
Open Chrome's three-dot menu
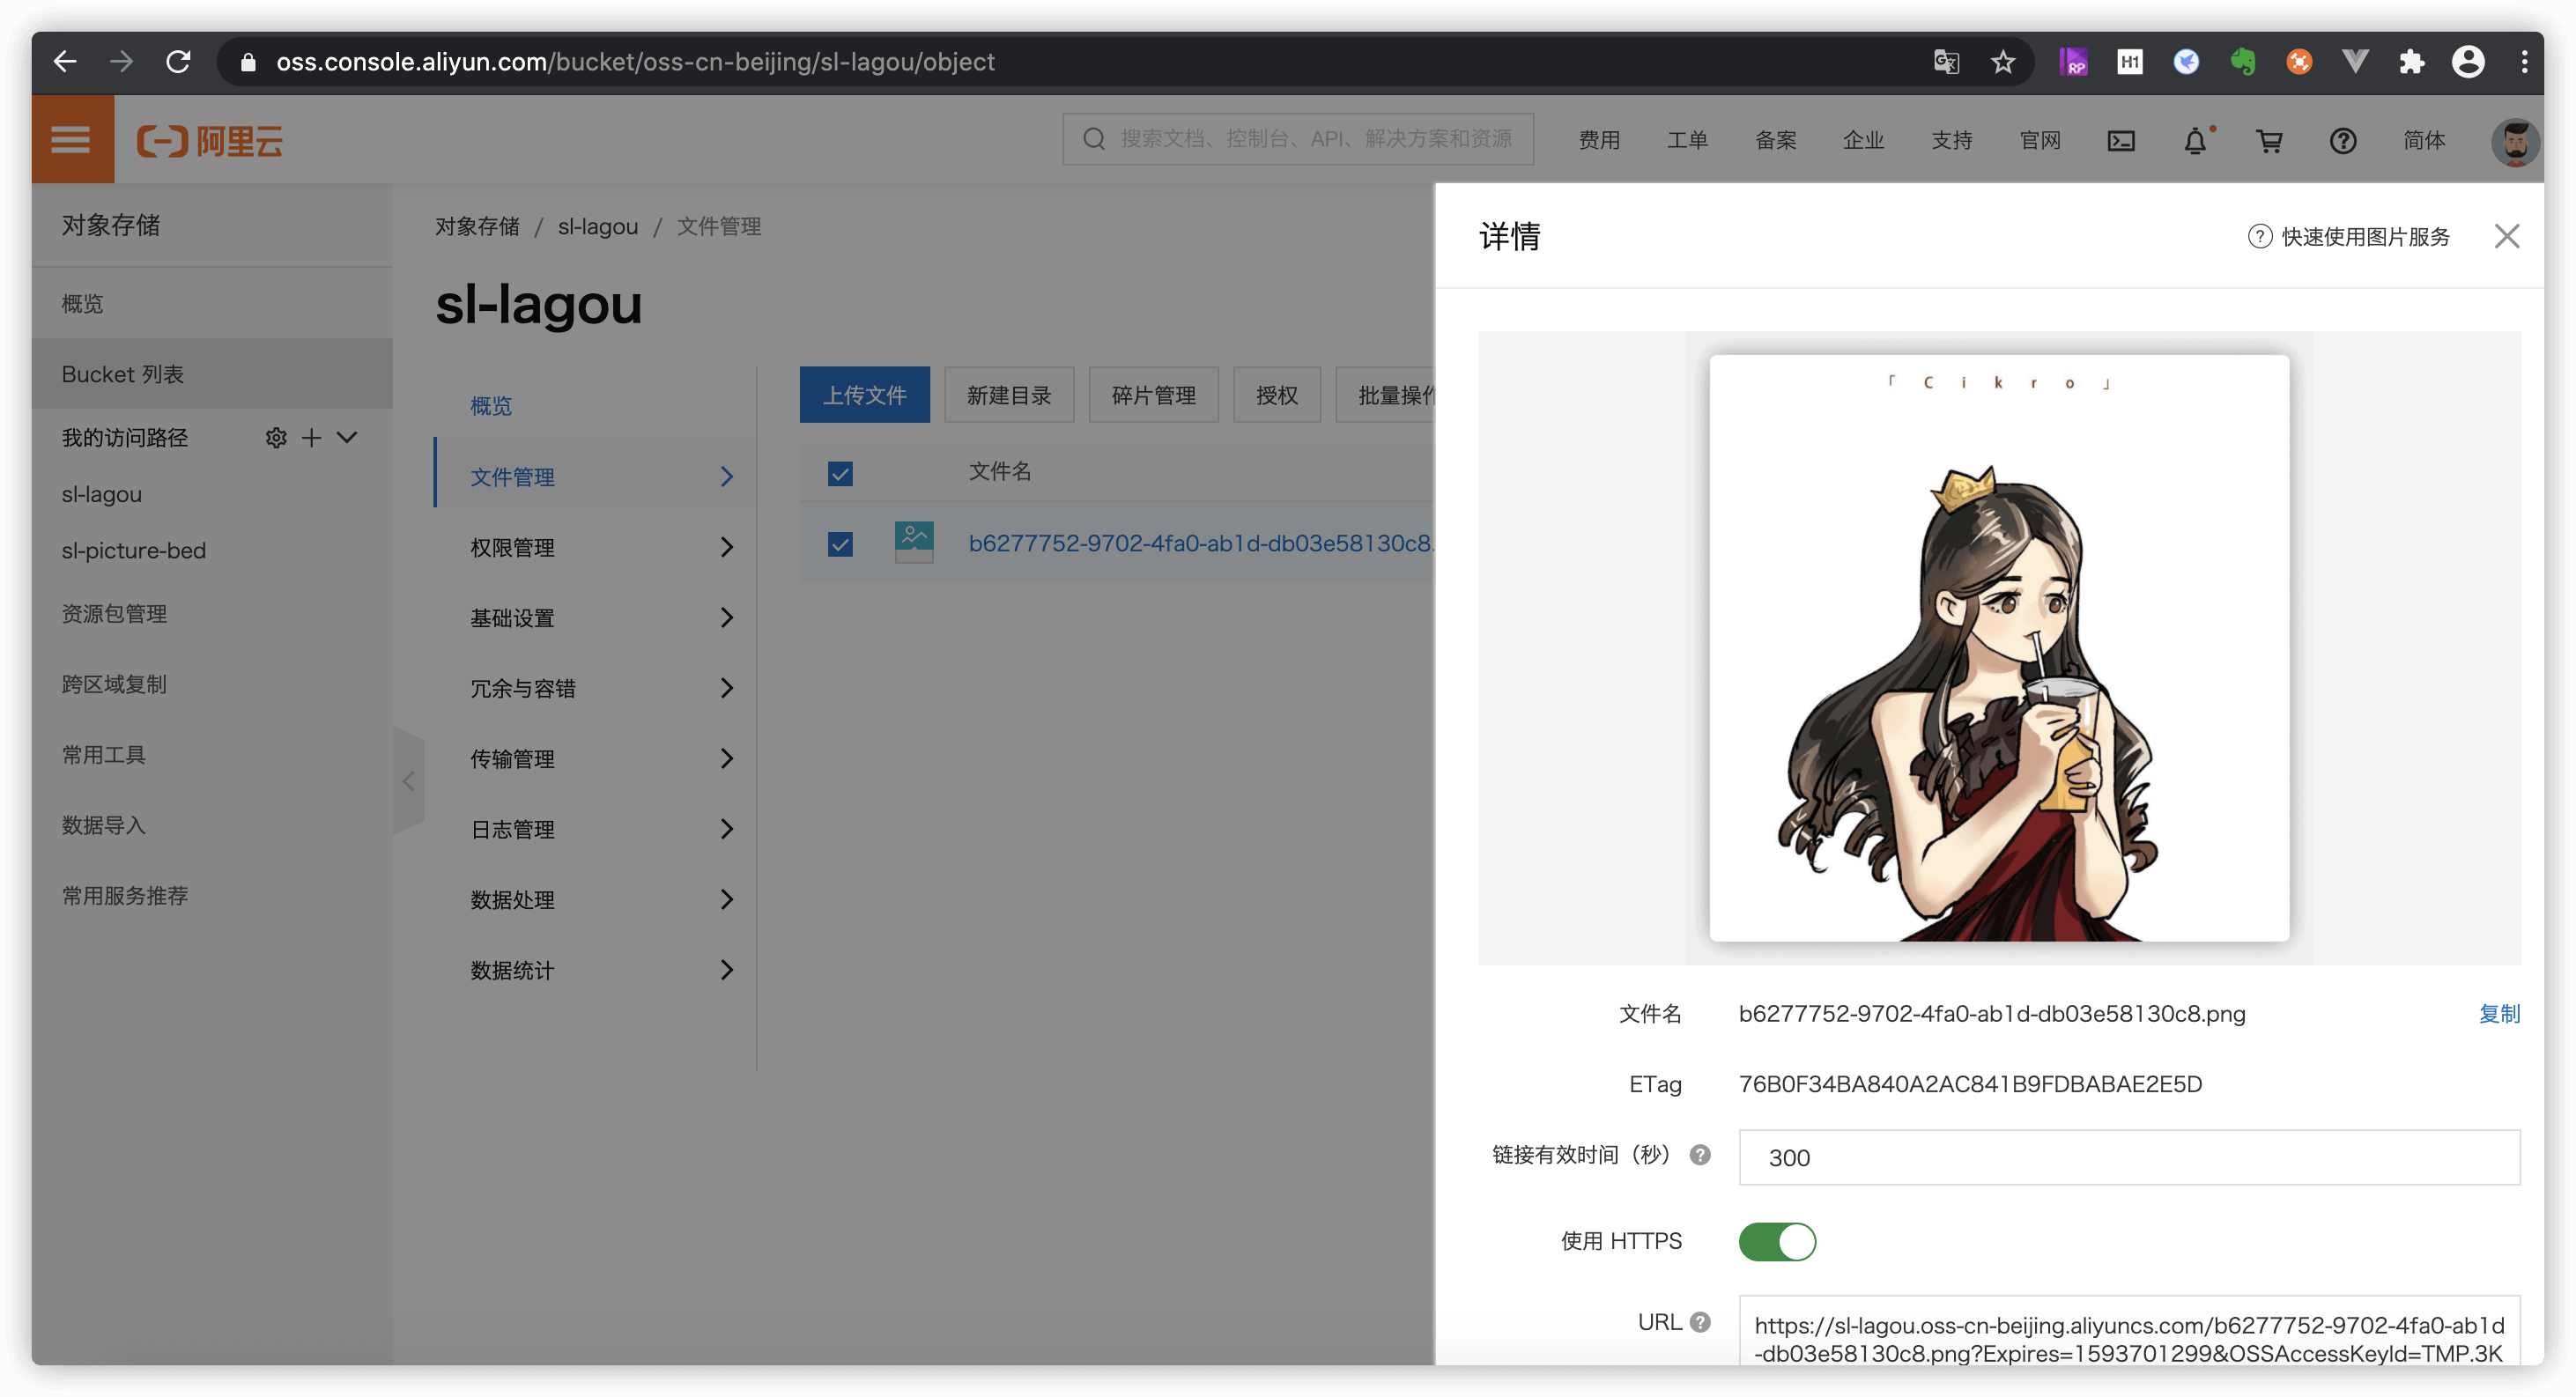tap(2524, 61)
